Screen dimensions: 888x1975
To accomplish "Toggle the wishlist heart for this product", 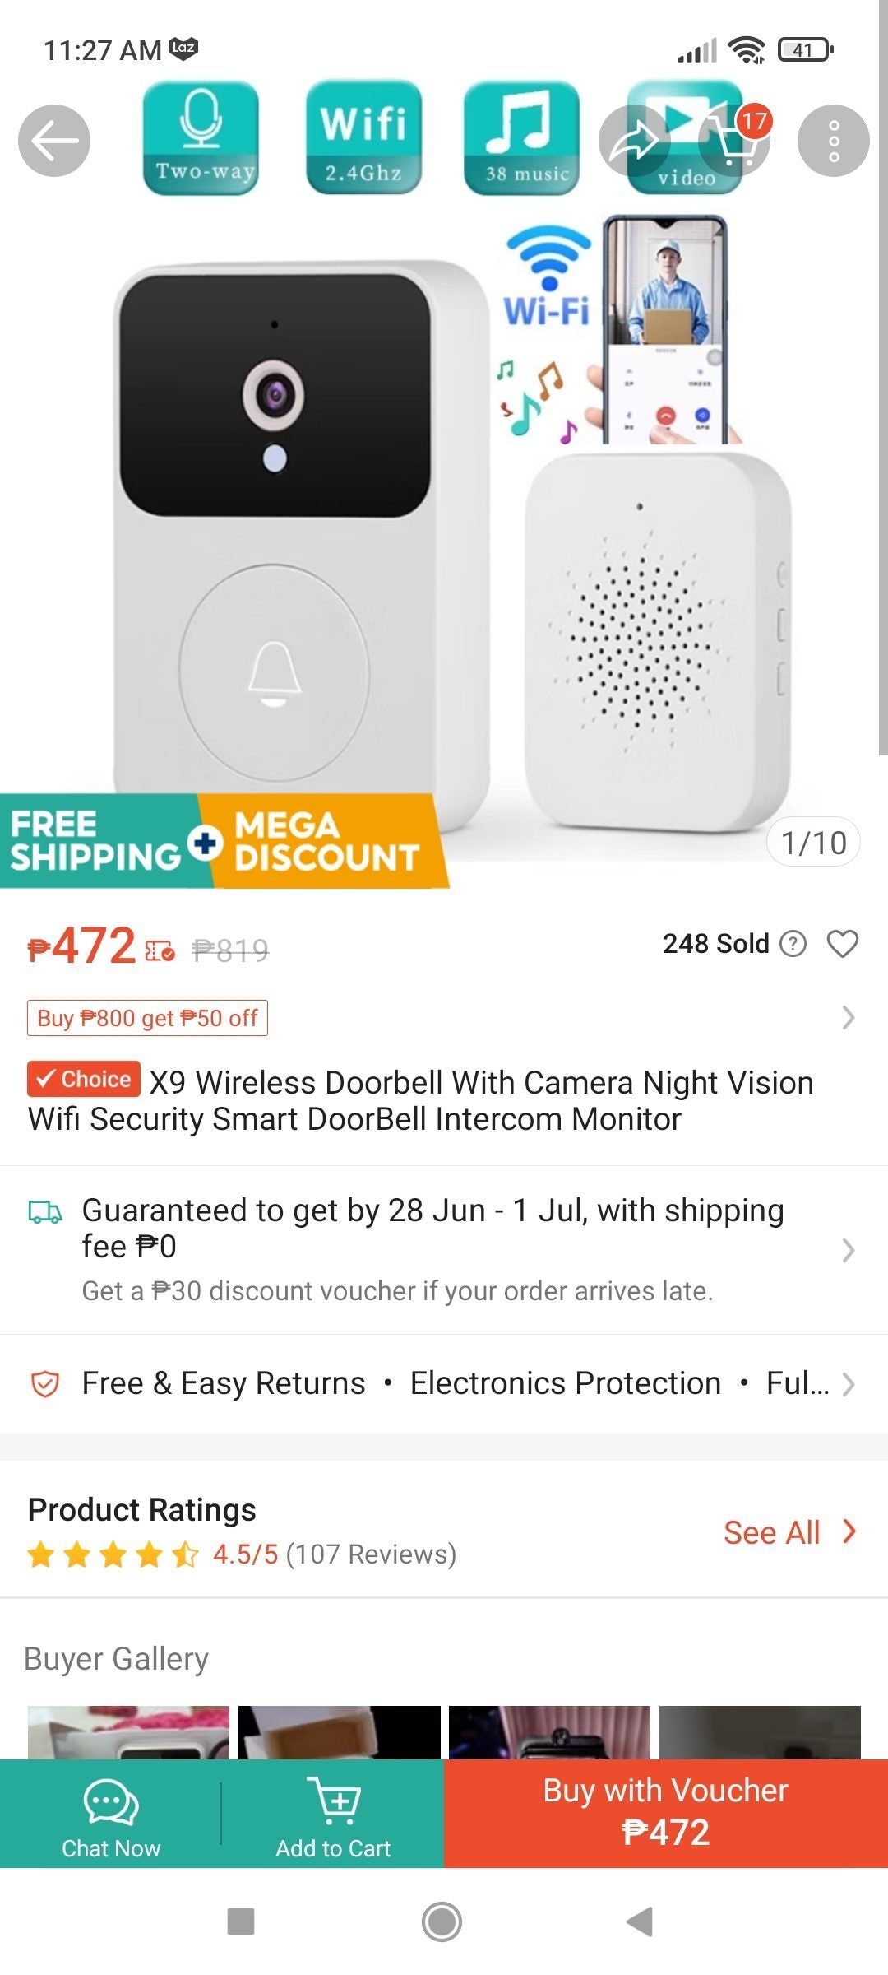I will pyautogui.click(x=842, y=944).
